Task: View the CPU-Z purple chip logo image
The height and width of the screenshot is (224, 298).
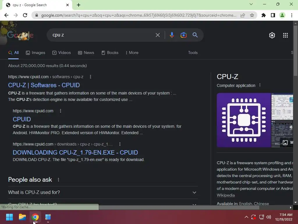Action: click(244, 120)
